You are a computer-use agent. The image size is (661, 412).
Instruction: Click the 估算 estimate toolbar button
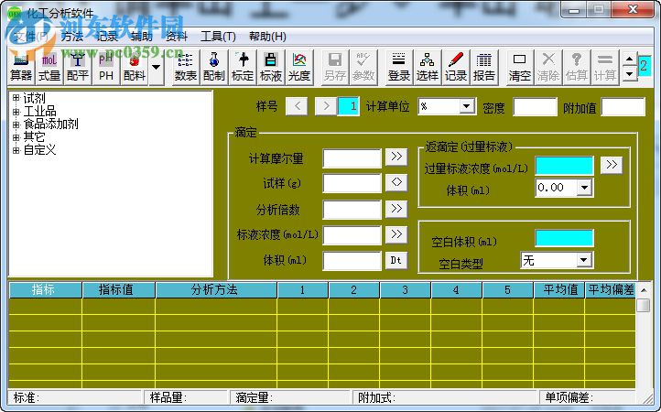576,67
